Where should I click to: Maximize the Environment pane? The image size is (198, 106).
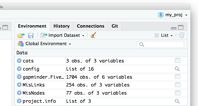click(x=181, y=27)
